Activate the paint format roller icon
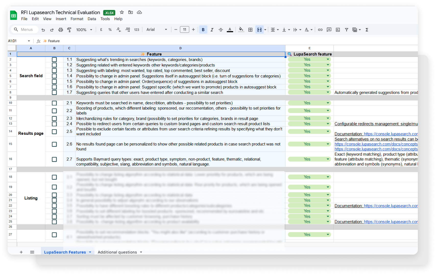436x275 pixels. 69,30
